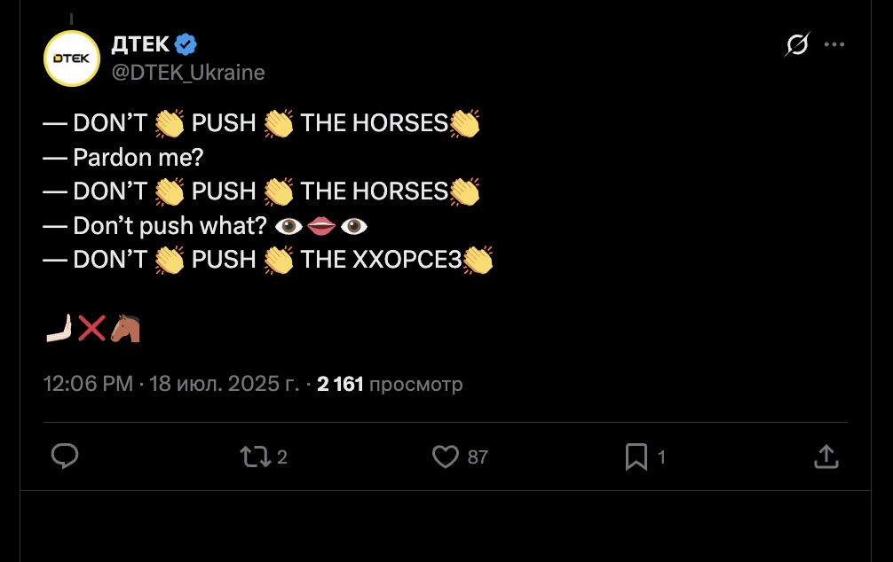Bookmark this post
Screen dimensions: 893x562
click(636, 457)
